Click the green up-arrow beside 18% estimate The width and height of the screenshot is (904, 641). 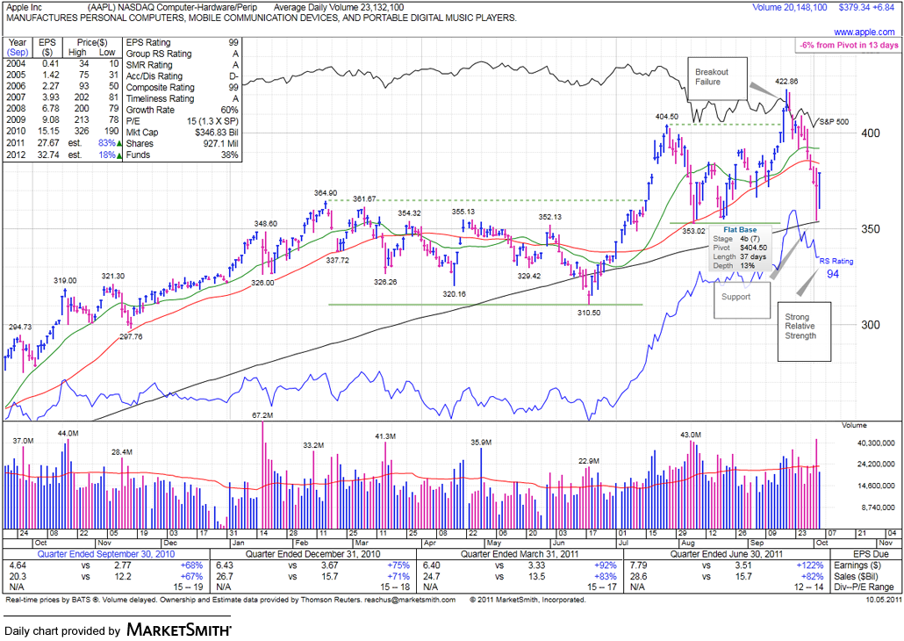pos(118,155)
